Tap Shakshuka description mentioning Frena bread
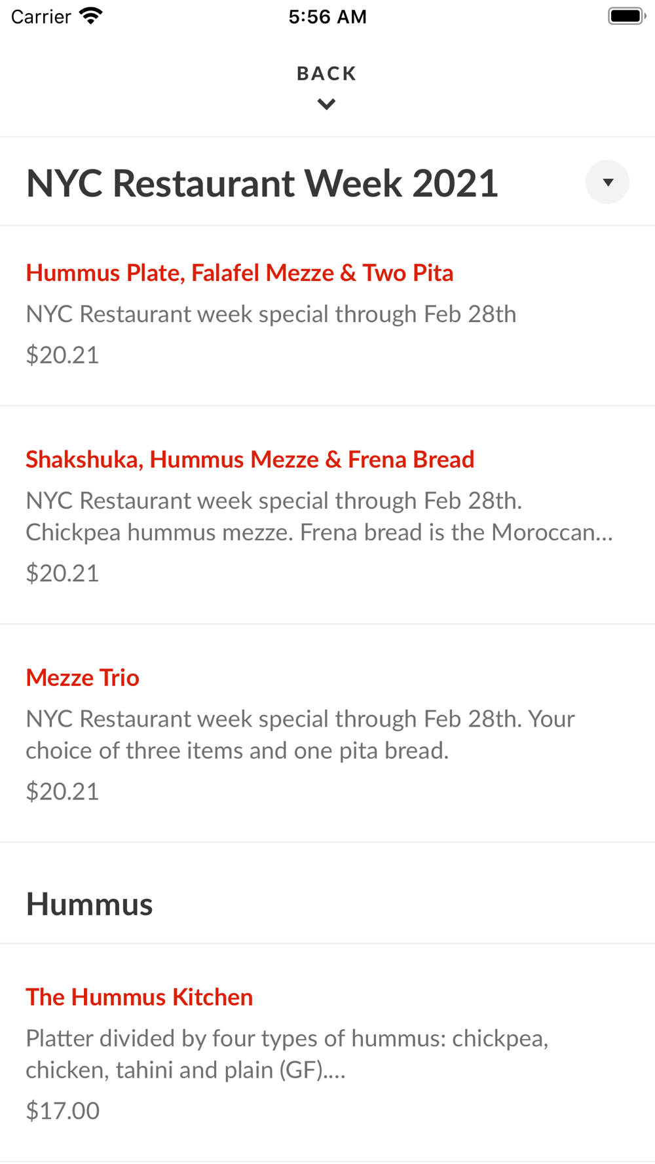 tap(320, 517)
